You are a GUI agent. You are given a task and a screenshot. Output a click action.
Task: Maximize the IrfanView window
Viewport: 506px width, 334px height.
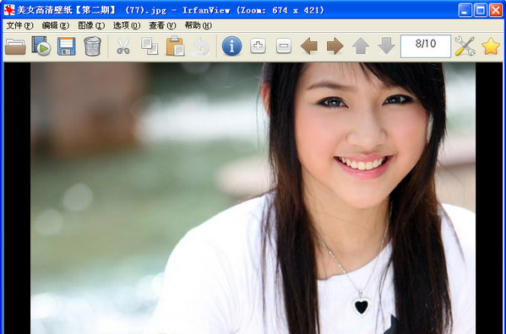coord(480,10)
